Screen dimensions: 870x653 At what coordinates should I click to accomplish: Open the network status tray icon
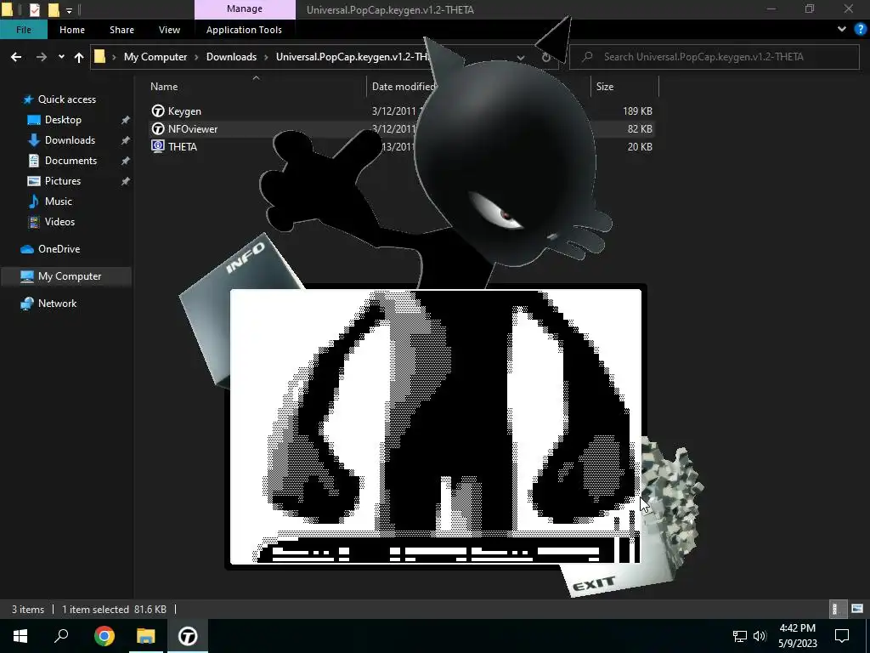pos(739,636)
